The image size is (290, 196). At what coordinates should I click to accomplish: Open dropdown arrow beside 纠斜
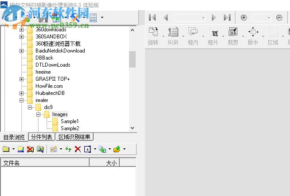pyautogui.click(x=183, y=37)
